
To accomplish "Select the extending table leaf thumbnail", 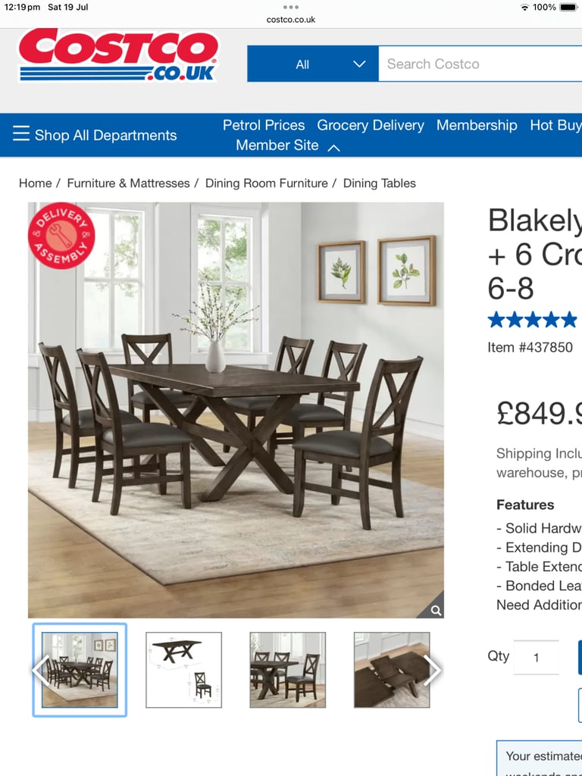I will (392, 670).
